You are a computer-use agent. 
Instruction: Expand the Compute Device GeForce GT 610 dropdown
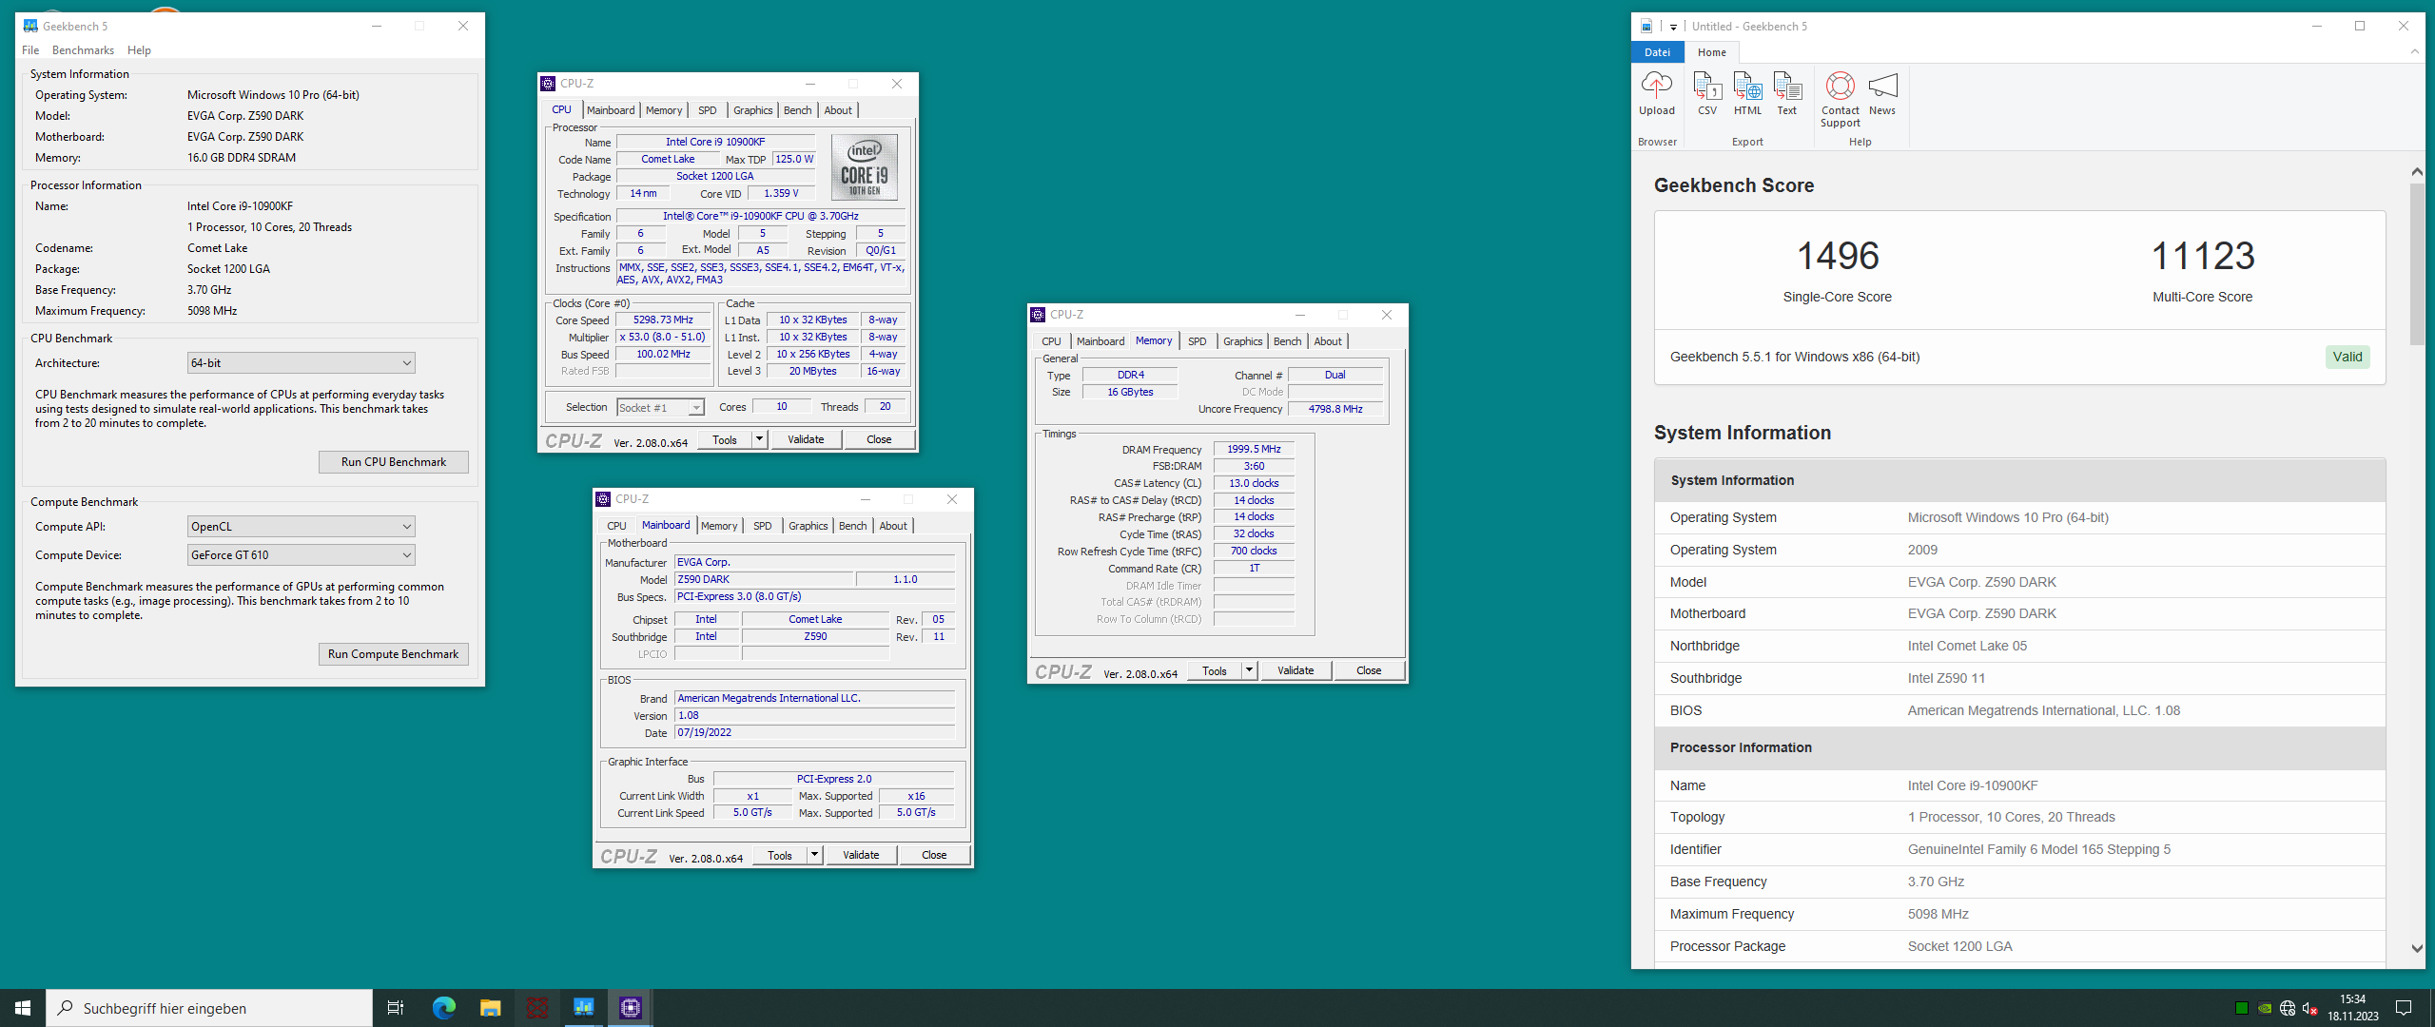pos(301,555)
